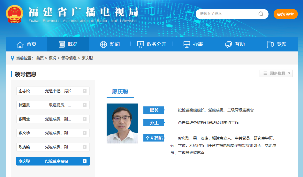Click the presentation board icon beside 政务公开

tap(140, 44)
